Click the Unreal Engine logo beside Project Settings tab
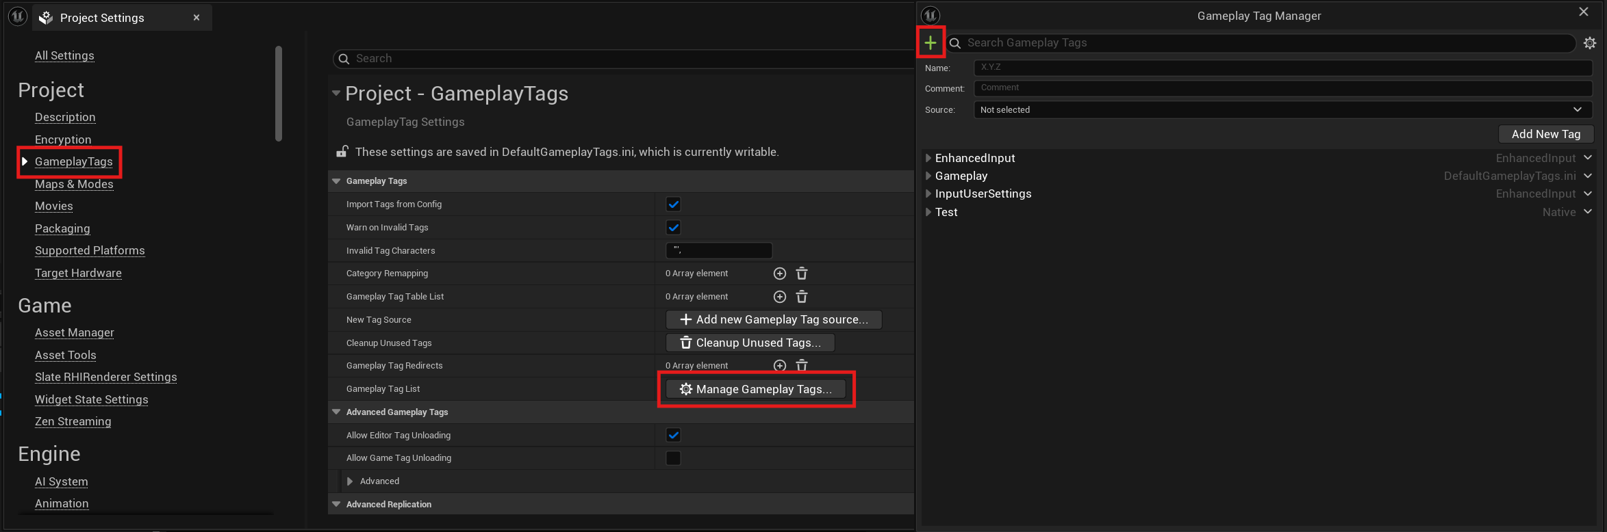This screenshot has width=1607, height=532. 18,16
